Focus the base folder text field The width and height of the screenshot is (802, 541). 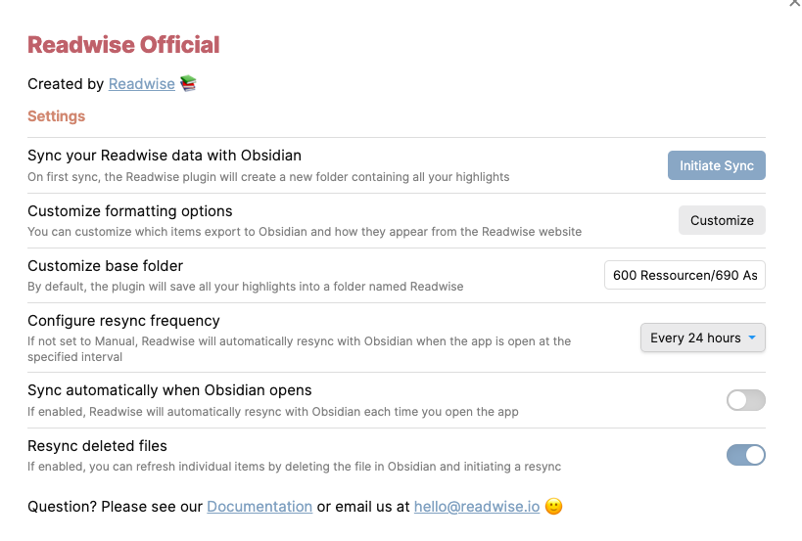[684, 275]
